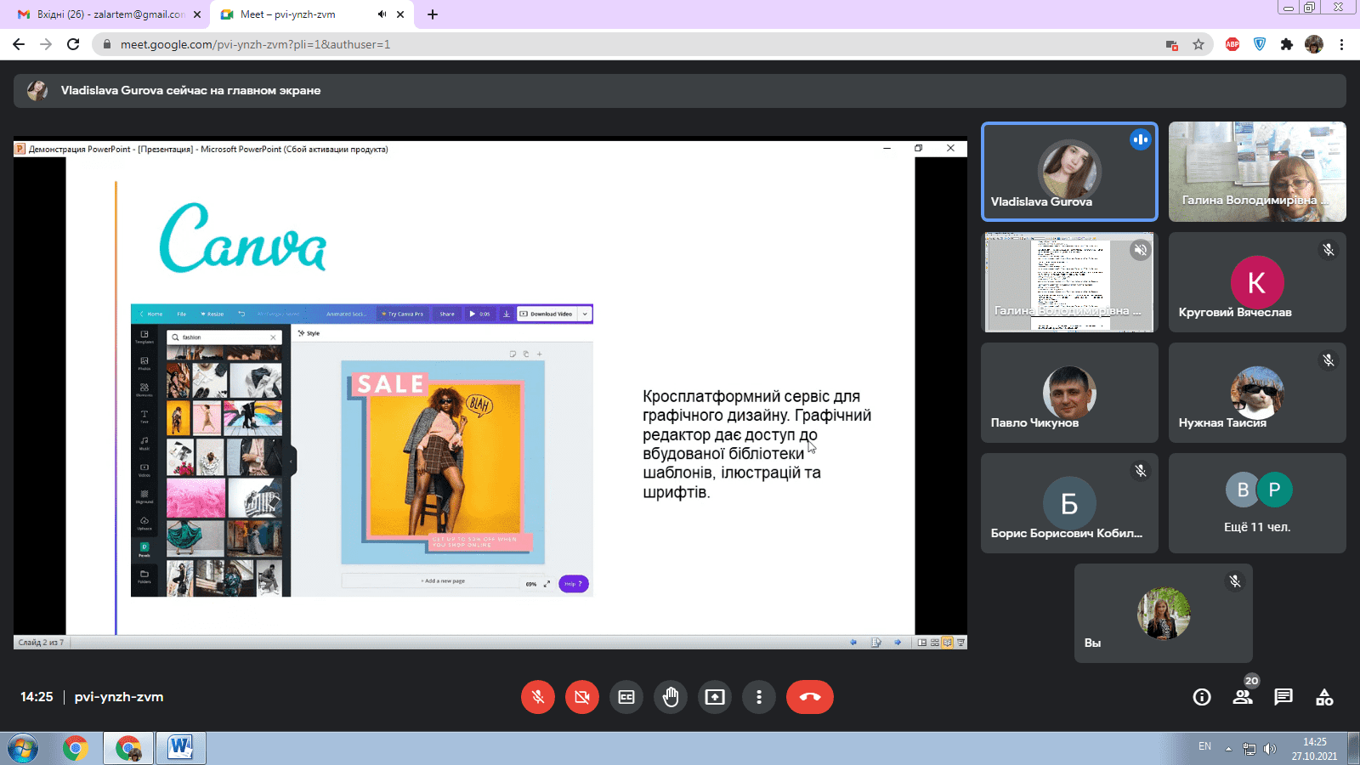The width and height of the screenshot is (1360, 765).
Task: Select Reading view icon in PowerPoint
Action: tap(948, 643)
